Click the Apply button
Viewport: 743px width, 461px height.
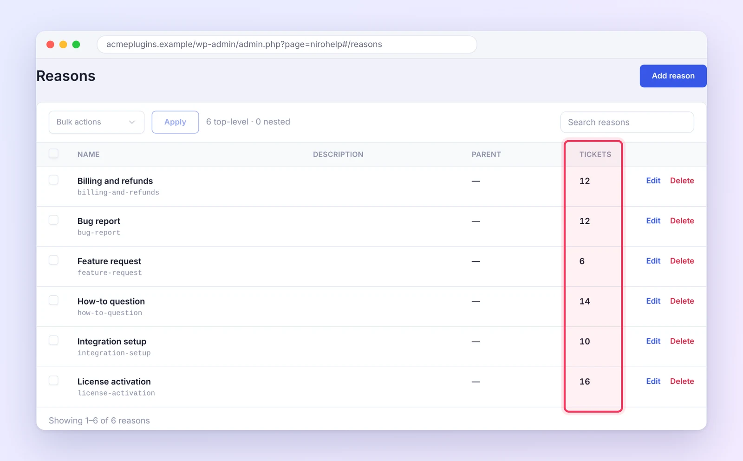pos(175,122)
